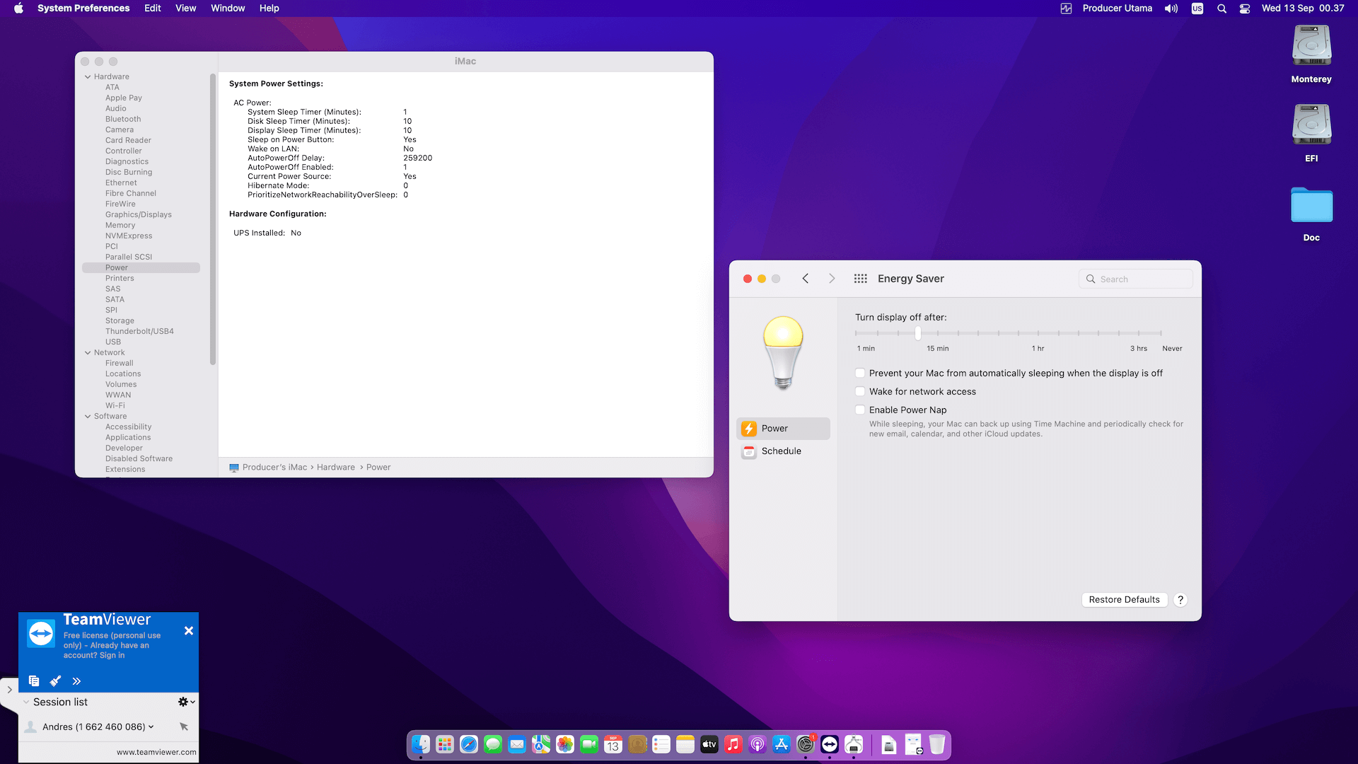1358x764 pixels.
Task: Open the Notes app in the Dock
Action: click(685, 744)
